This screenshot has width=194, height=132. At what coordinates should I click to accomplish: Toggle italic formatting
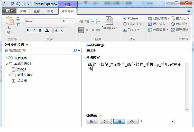point(34,30)
